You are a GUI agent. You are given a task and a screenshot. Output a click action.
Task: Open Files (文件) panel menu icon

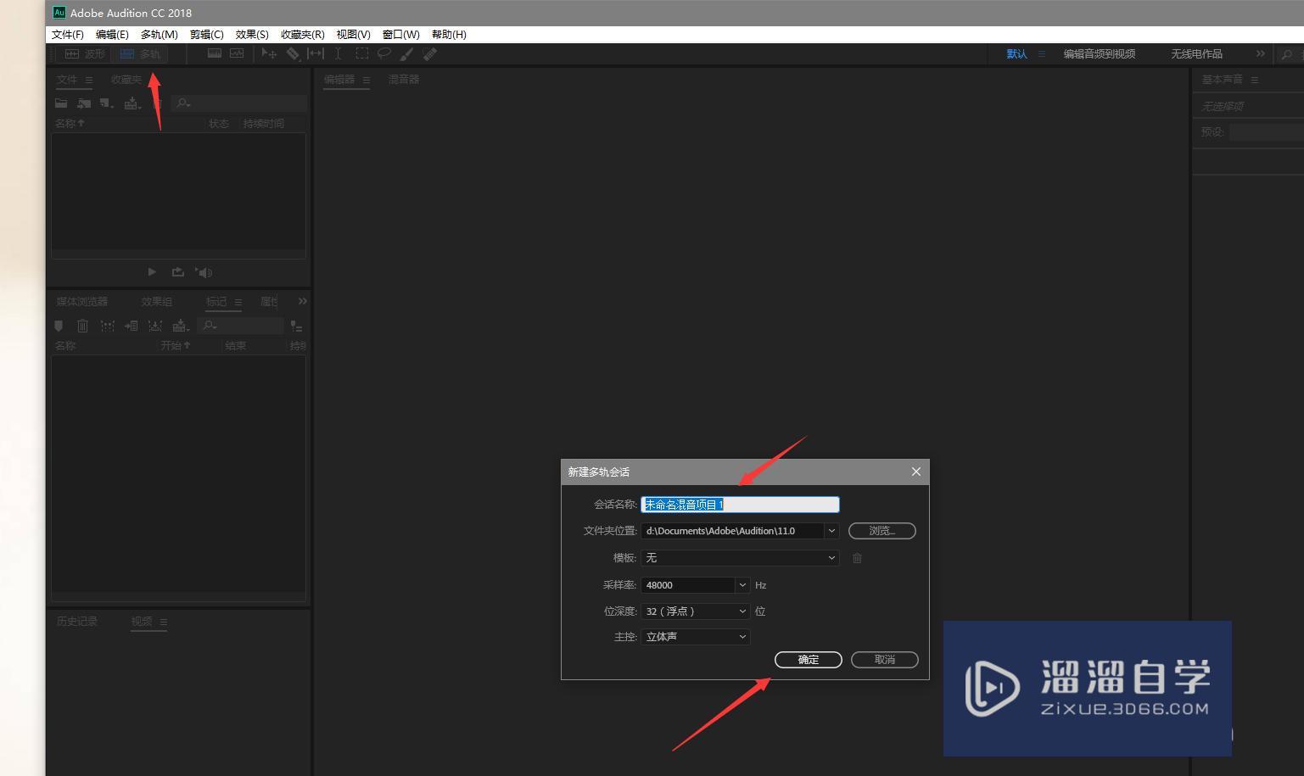(x=89, y=80)
